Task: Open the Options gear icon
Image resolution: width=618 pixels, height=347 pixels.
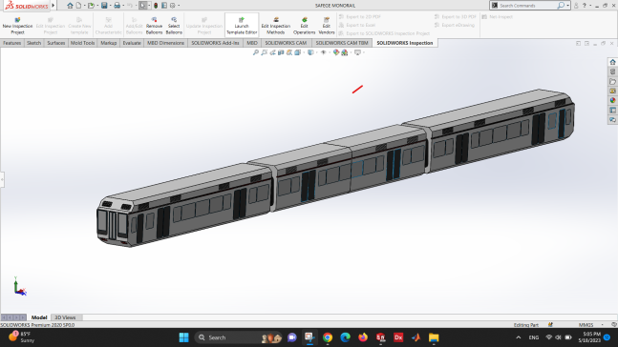Action: tap(173, 6)
